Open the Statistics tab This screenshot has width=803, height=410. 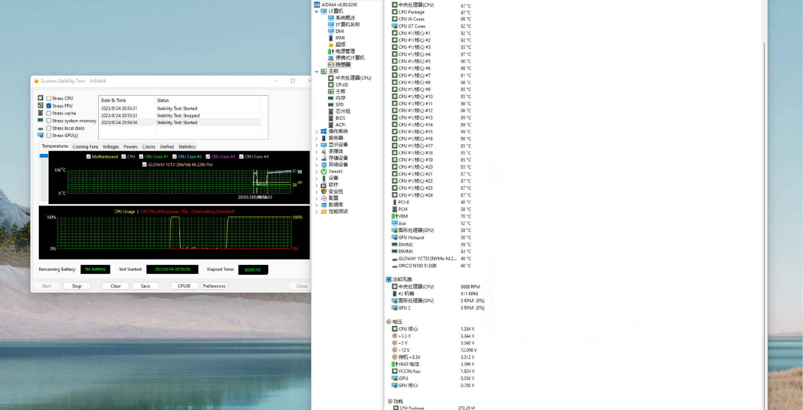[x=187, y=147]
